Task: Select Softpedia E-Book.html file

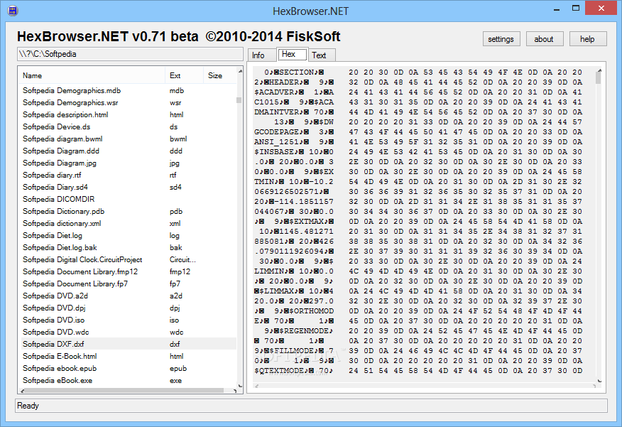Action: point(128,357)
